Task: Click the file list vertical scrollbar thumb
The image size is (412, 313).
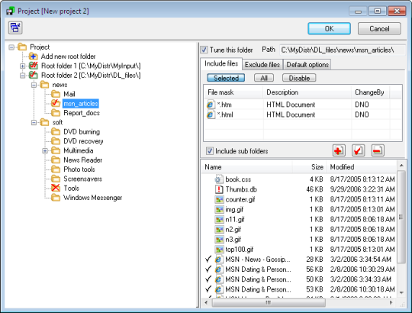Action: click(x=401, y=217)
